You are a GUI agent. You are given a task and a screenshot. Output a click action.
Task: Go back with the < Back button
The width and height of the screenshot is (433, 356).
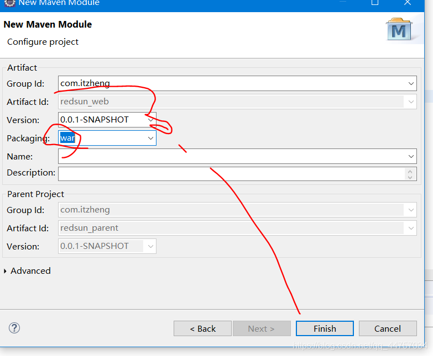(x=203, y=328)
